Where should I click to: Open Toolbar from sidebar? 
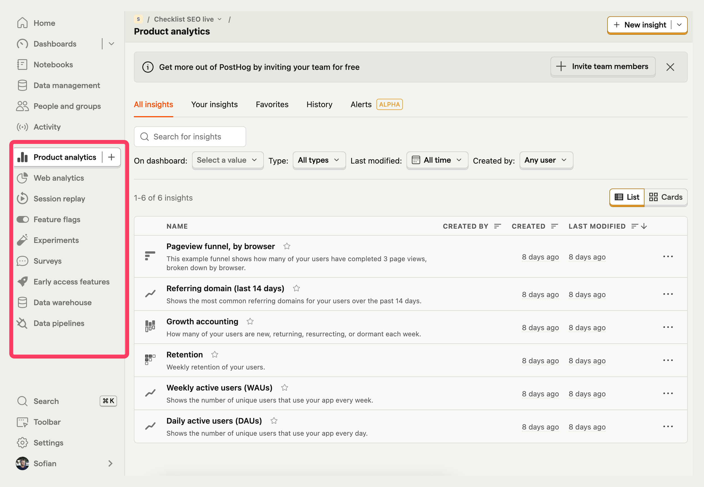pos(47,422)
